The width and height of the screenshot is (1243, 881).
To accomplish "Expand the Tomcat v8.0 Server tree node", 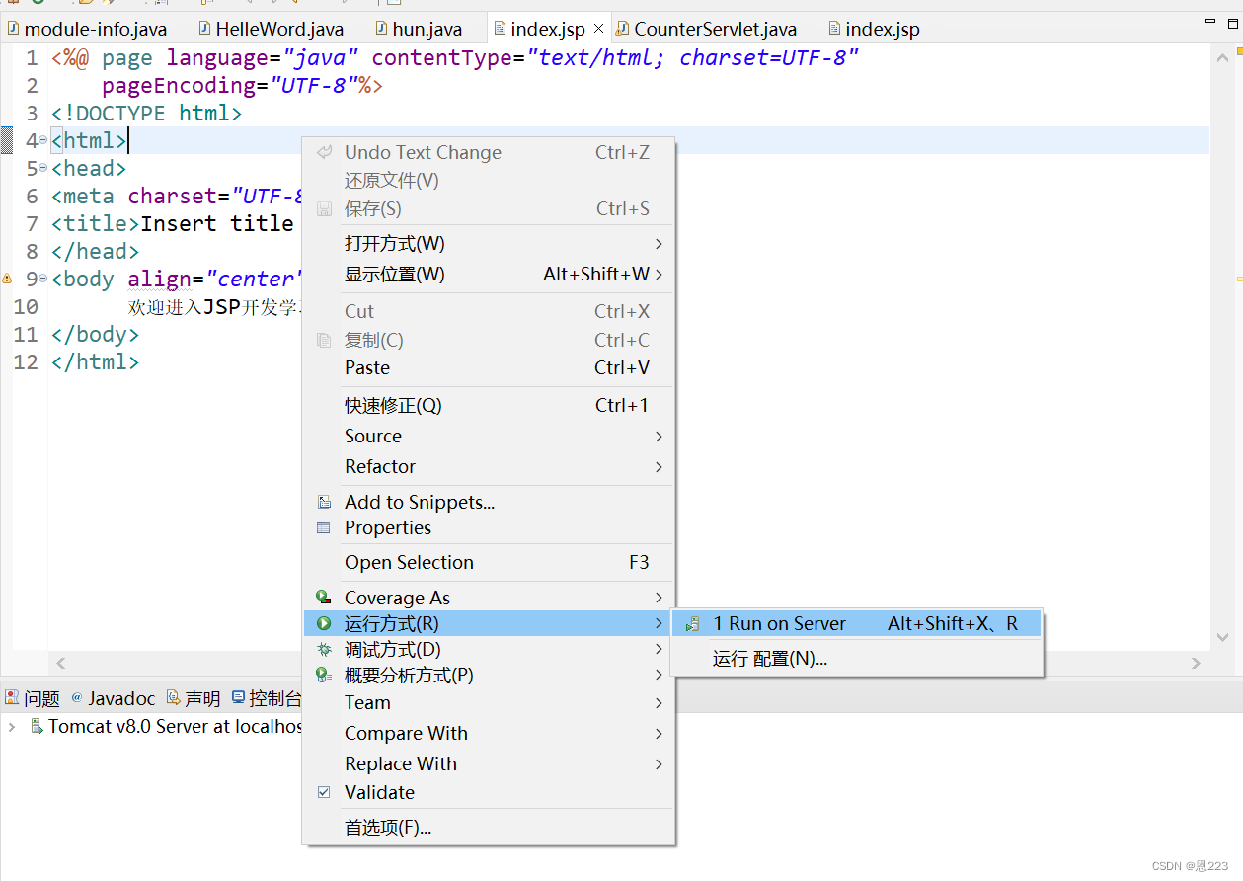I will [10, 726].
